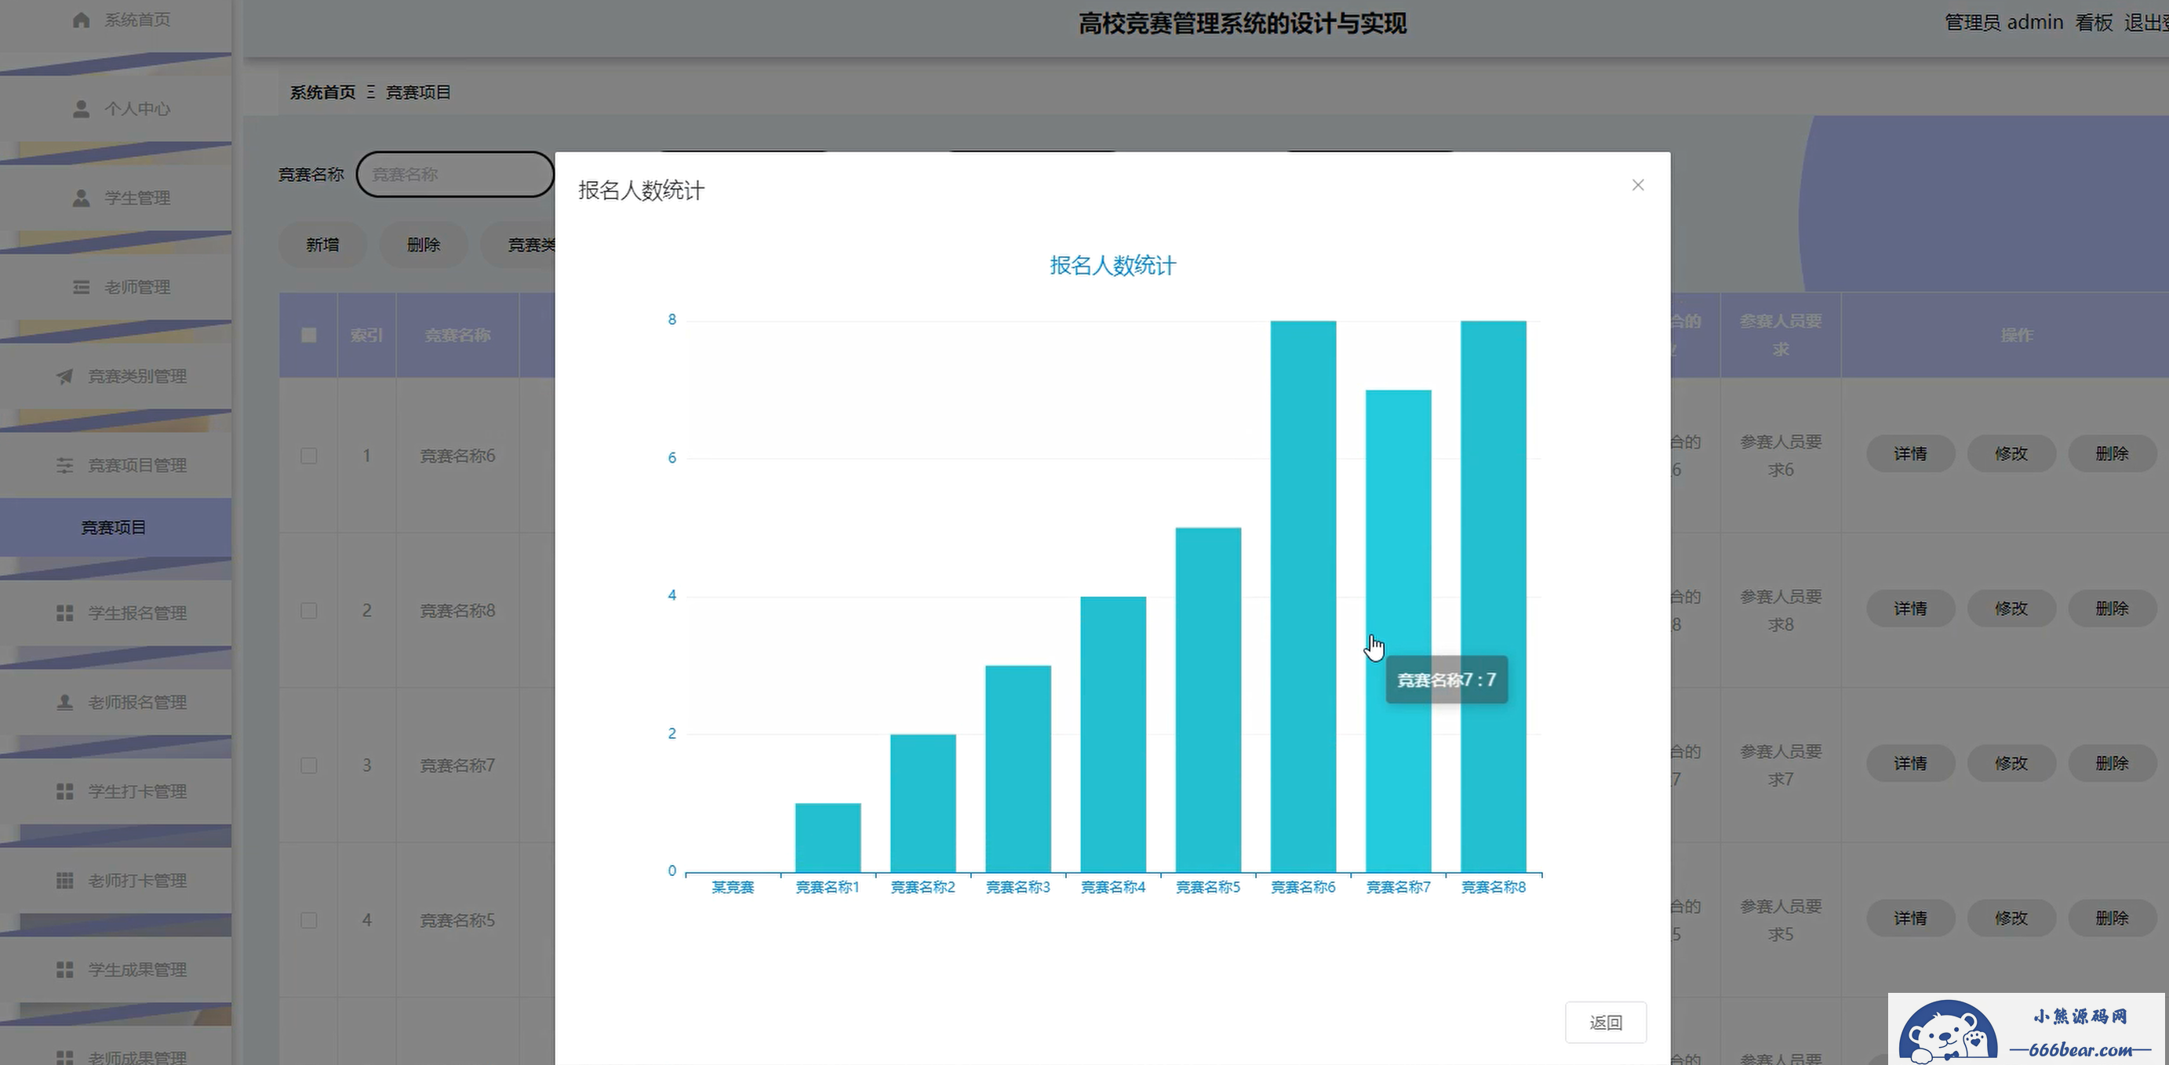Click the 新增 button
Image resolution: width=2169 pixels, height=1065 pixels.
[322, 245]
